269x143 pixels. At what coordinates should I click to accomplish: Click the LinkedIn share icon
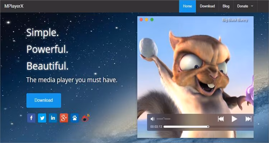53,118
